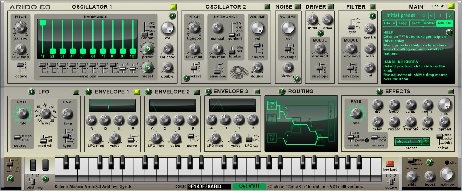Click the boost knob
The height and width of the screenshot is (191, 462).
click(430, 176)
